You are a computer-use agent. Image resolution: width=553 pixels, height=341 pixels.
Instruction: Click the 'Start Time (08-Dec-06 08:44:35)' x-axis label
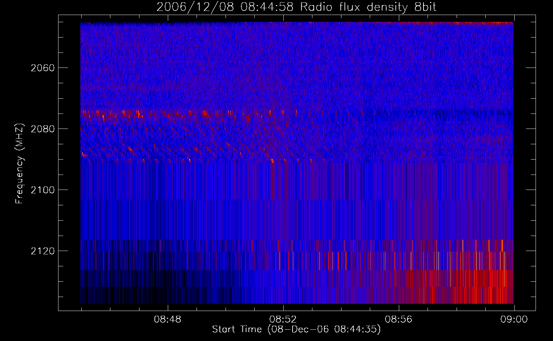(296, 329)
